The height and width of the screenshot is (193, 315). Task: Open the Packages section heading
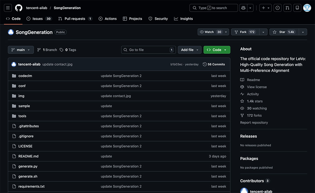(x=249, y=158)
